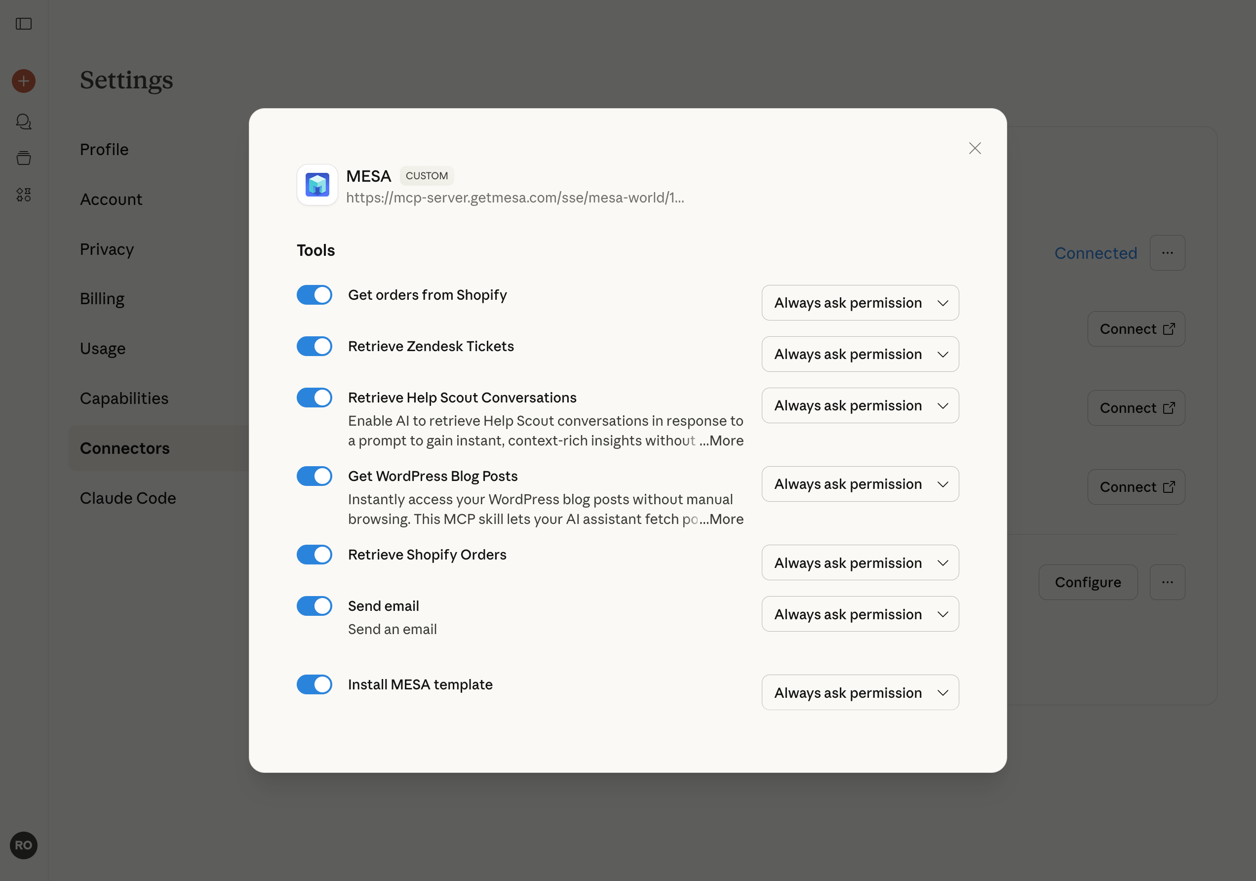Change Install MESA template permission

pos(861,693)
